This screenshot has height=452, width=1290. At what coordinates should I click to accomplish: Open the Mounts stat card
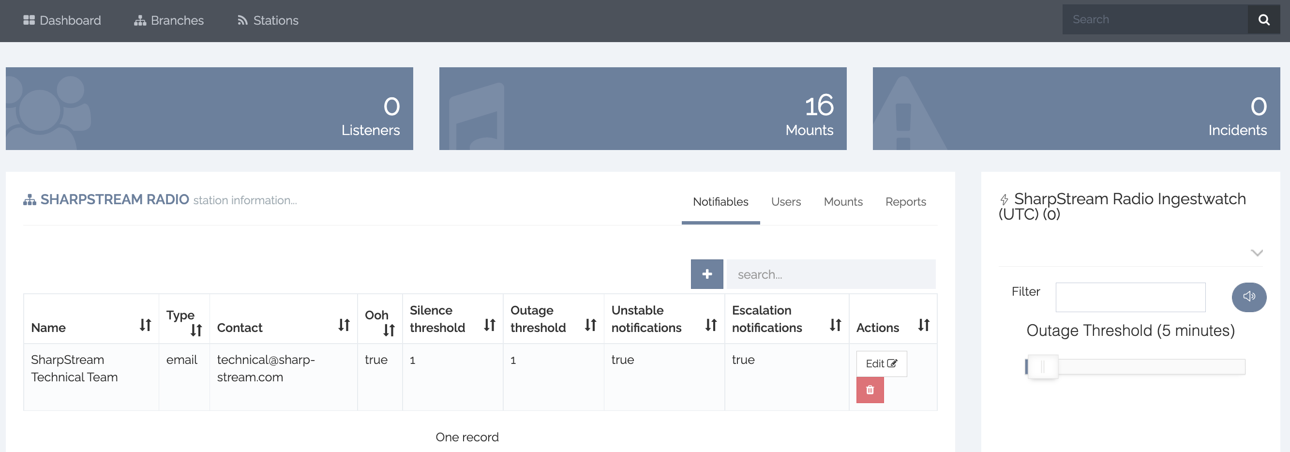tap(643, 108)
